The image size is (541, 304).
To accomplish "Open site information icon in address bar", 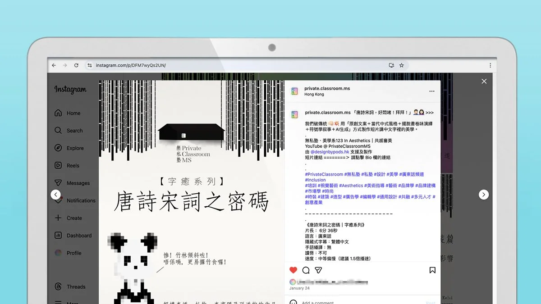I will click(89, 65).
